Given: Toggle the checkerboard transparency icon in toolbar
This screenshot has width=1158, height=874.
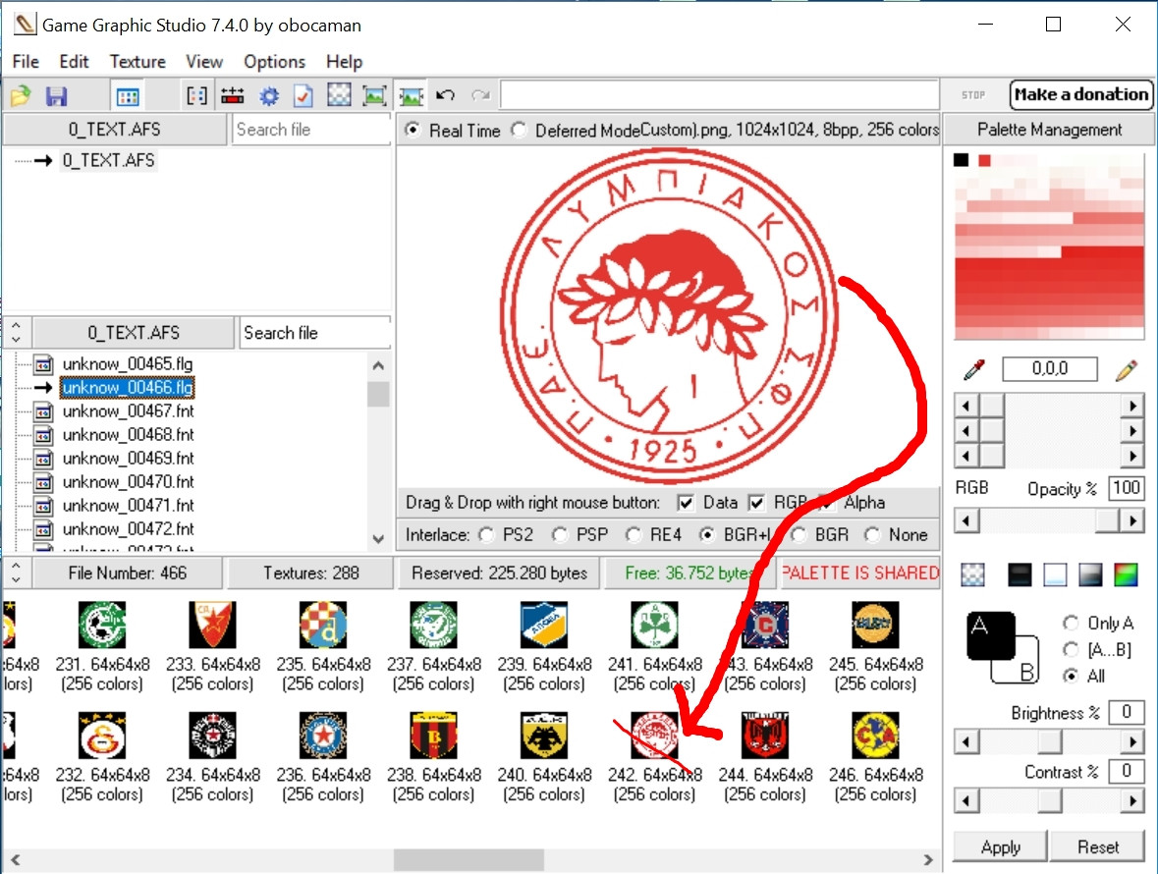Looking at the screenshot, I should [339, 95].
